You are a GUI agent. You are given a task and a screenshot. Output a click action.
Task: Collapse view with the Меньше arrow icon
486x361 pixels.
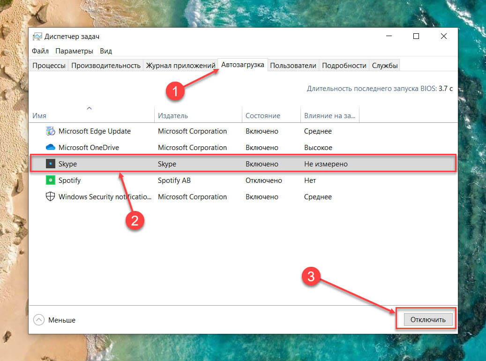tap(39, 320)
